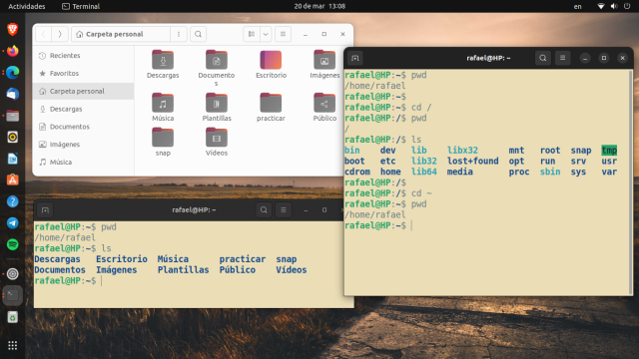Select Documentos in the Files sidebar
639x359 pixels.
pos(83,127)
